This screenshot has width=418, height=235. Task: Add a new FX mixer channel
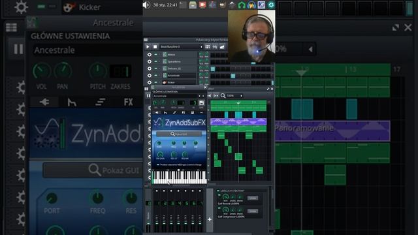click(x=210, y=219)
